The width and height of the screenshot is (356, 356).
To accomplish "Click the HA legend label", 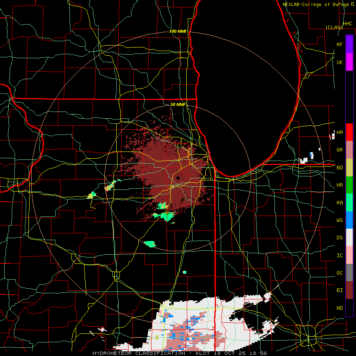I will click(x=339, y=133).
